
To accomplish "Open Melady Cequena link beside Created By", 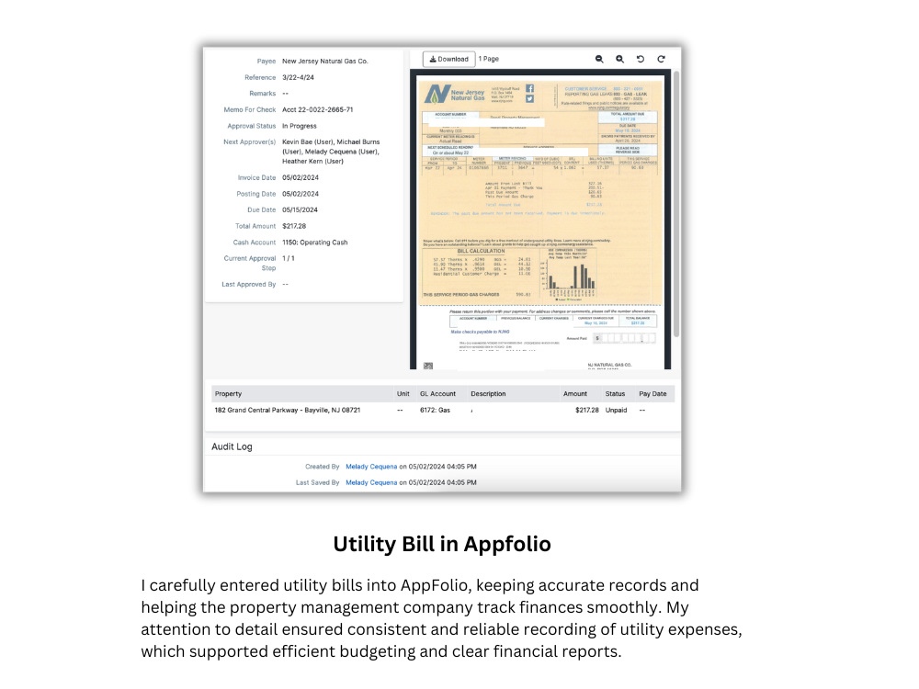I will pos(371,467).
